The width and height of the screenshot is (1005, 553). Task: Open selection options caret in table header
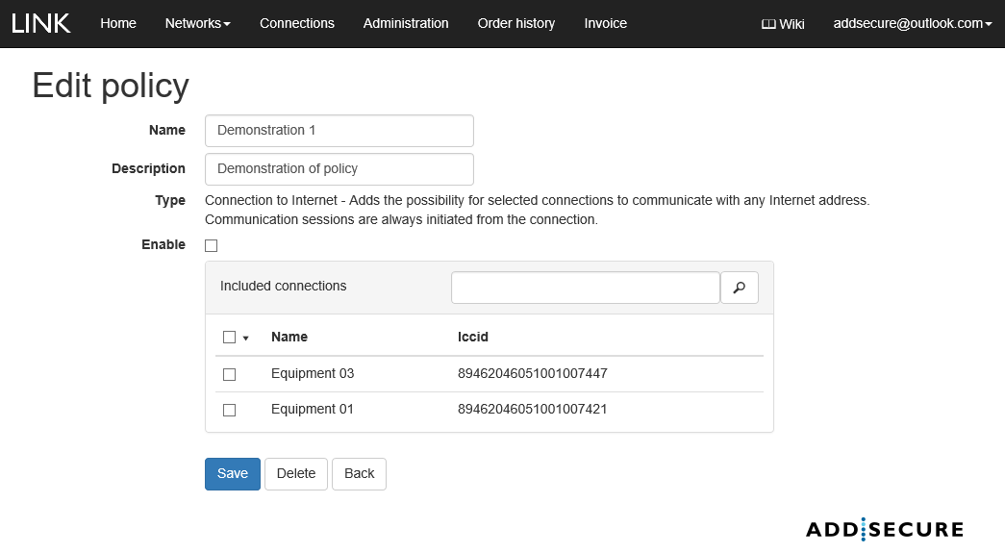[246, 339]
